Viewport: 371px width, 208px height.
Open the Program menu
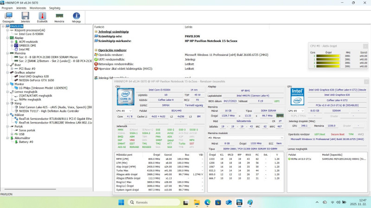coord(7,8)
